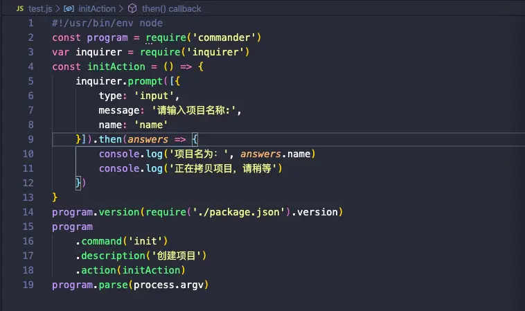Click 'answers' in answers.name on line 10

[x=260, y=154]
